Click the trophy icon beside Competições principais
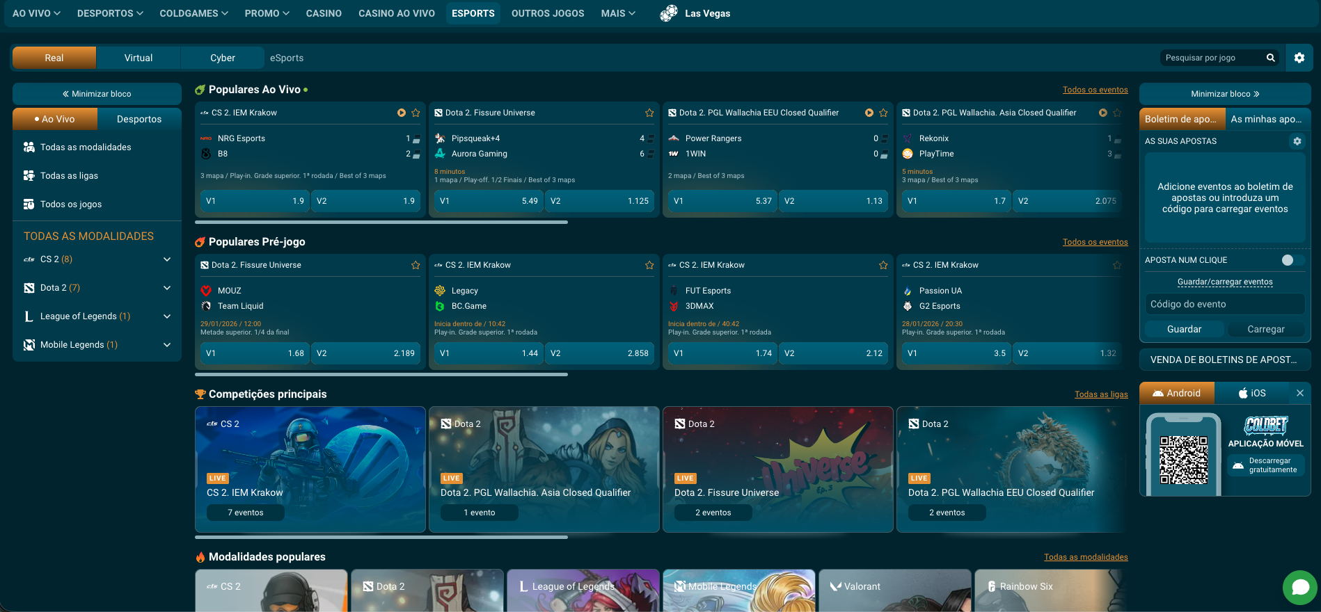The image size is (1321, 612). click(x=200, y=394)
